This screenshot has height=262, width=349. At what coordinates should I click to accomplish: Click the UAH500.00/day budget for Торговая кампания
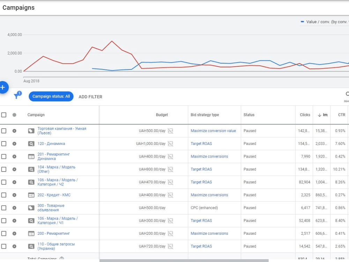[152, 131]
